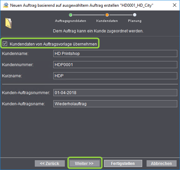Click the Kundennummer field with HDP0001
The height and width of the screenshot is (170, 180).
click(115, 64)
